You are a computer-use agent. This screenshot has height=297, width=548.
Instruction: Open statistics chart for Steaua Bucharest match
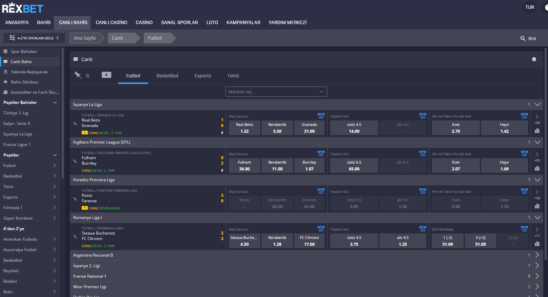tap(537, 244)
